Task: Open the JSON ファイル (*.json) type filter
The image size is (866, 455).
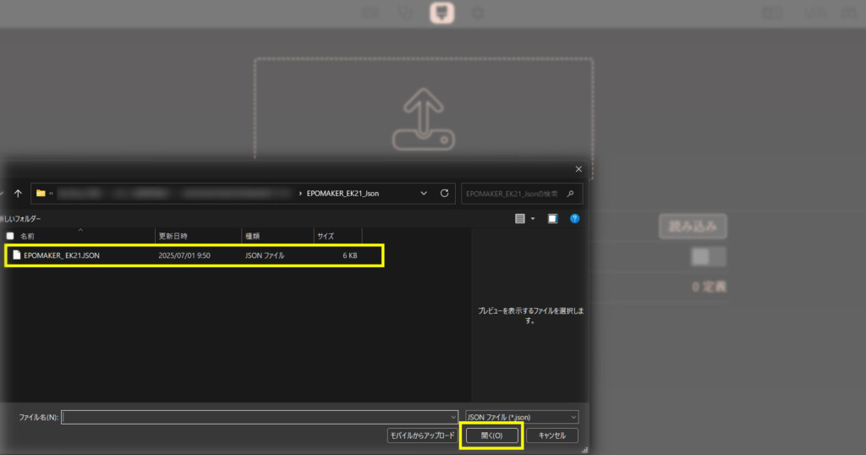Action: pyautogui.click(x=522, y=417)
